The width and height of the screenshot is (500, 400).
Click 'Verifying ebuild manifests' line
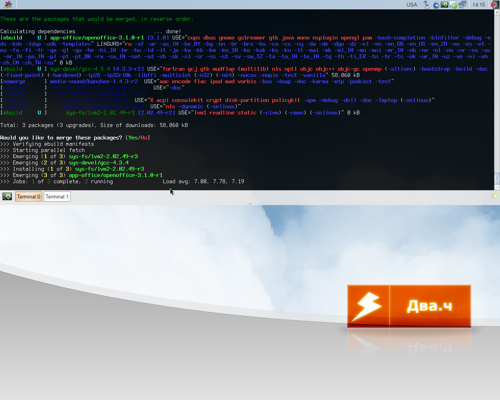point(47,144)
